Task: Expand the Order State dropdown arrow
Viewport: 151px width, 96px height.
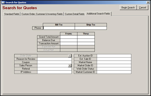Action: [70, 56]
